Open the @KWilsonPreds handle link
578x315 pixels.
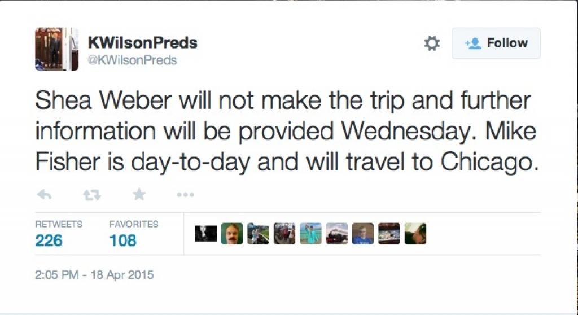point(132,60)
